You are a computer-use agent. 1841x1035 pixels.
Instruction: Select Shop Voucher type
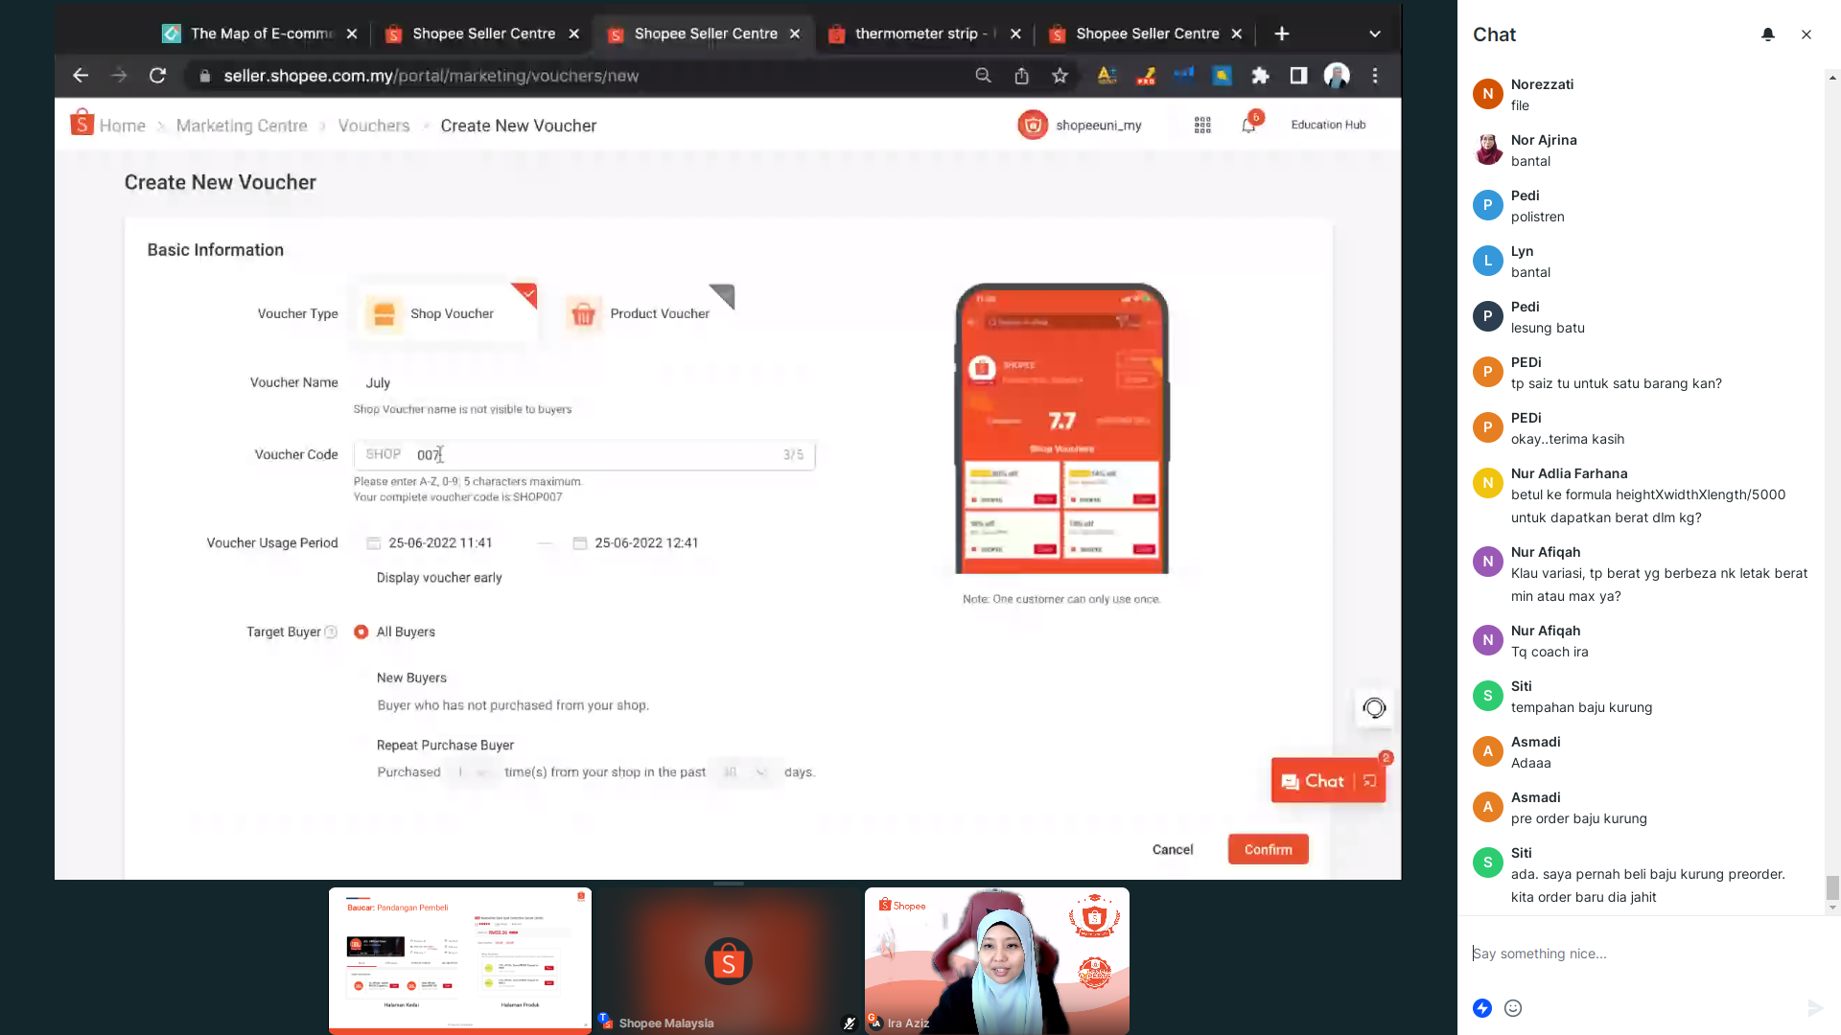tap(447, 313)
